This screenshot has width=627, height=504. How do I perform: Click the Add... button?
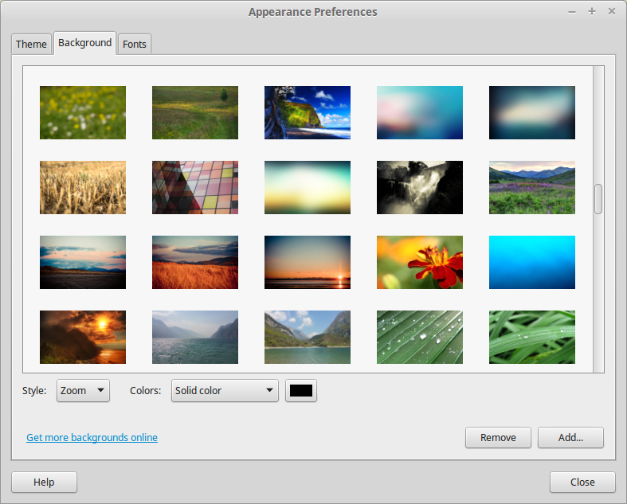tap(570, 438)
